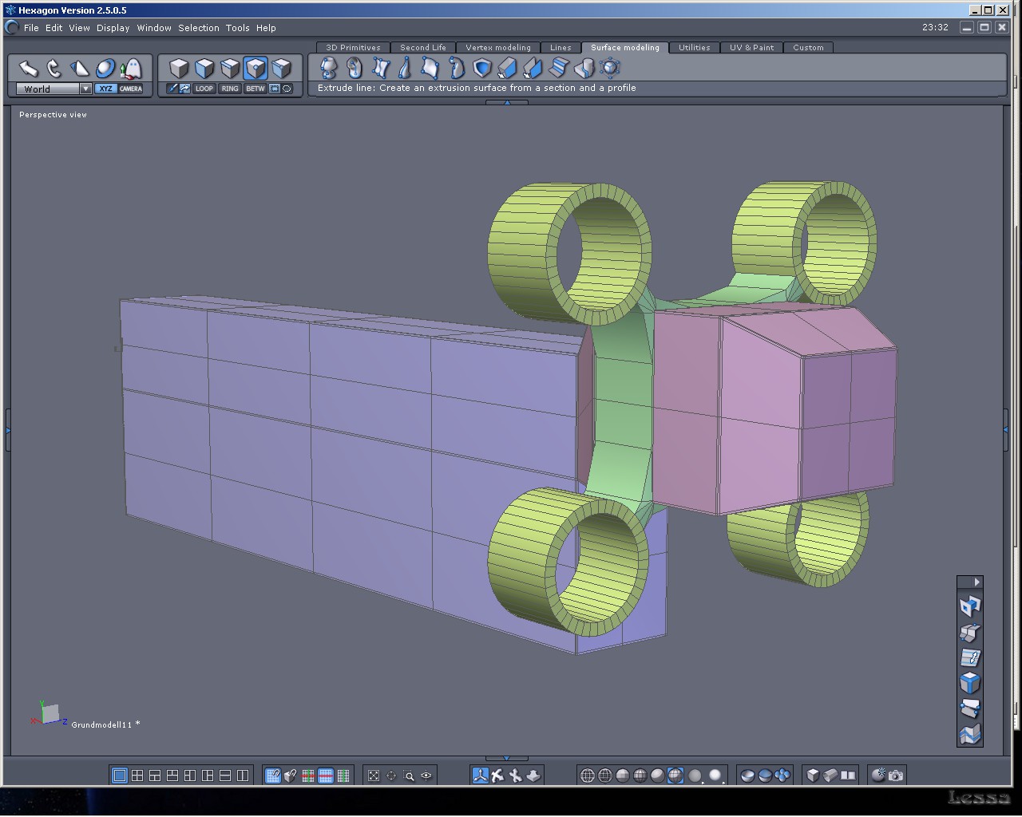Toggle the eye view visibility icon
This screenshot has width=1022, height=817.
click(426, 776)
